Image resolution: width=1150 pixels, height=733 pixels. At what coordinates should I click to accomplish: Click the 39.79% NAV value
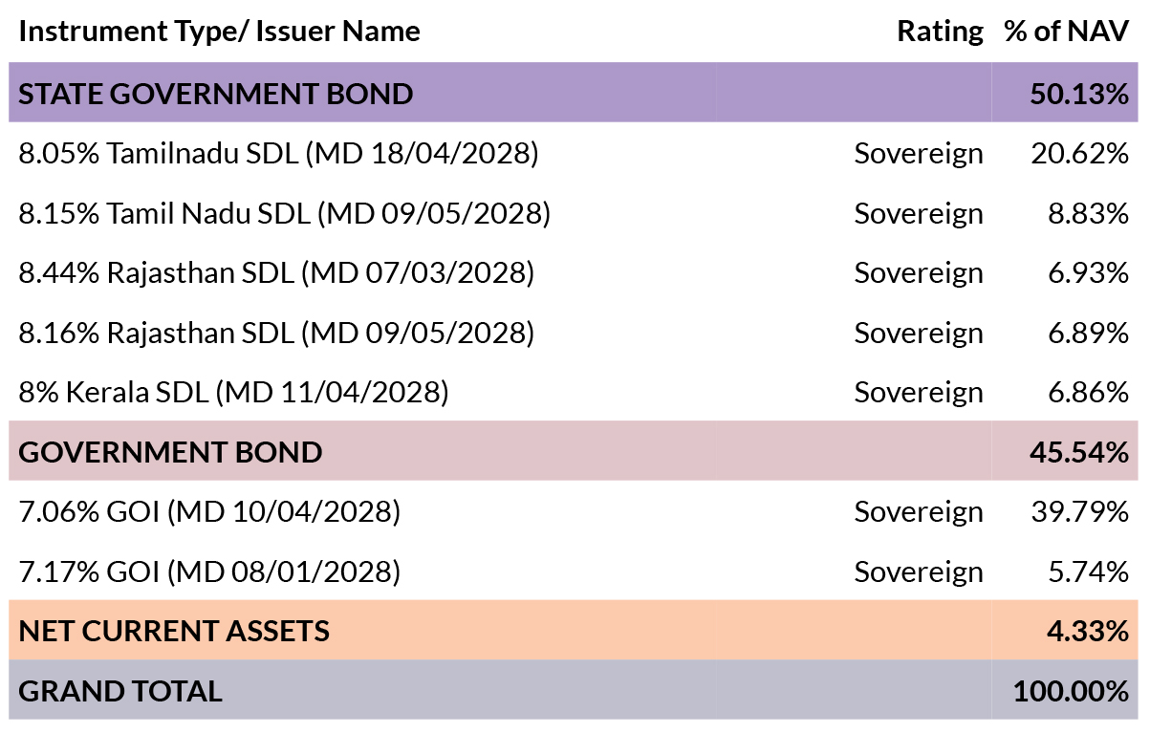point(1080,511)
